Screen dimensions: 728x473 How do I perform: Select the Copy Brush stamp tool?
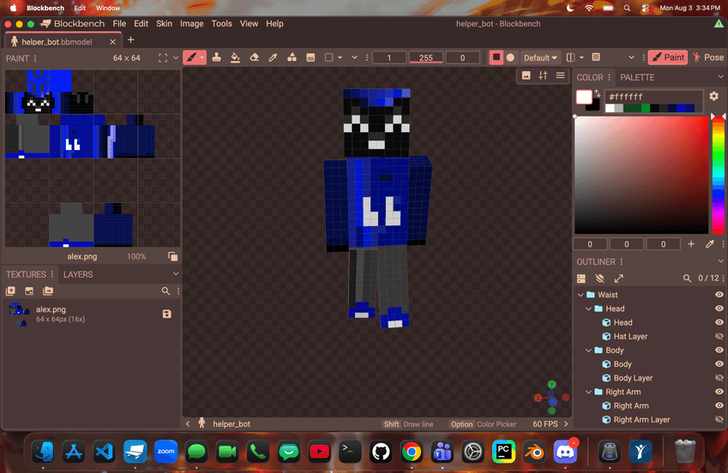216,57
